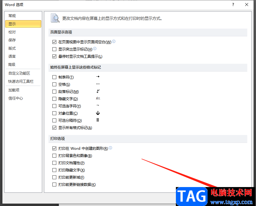
Task: Click the tab arrow symbol icon
Action: pyautogui.click(x=98, y=77)
